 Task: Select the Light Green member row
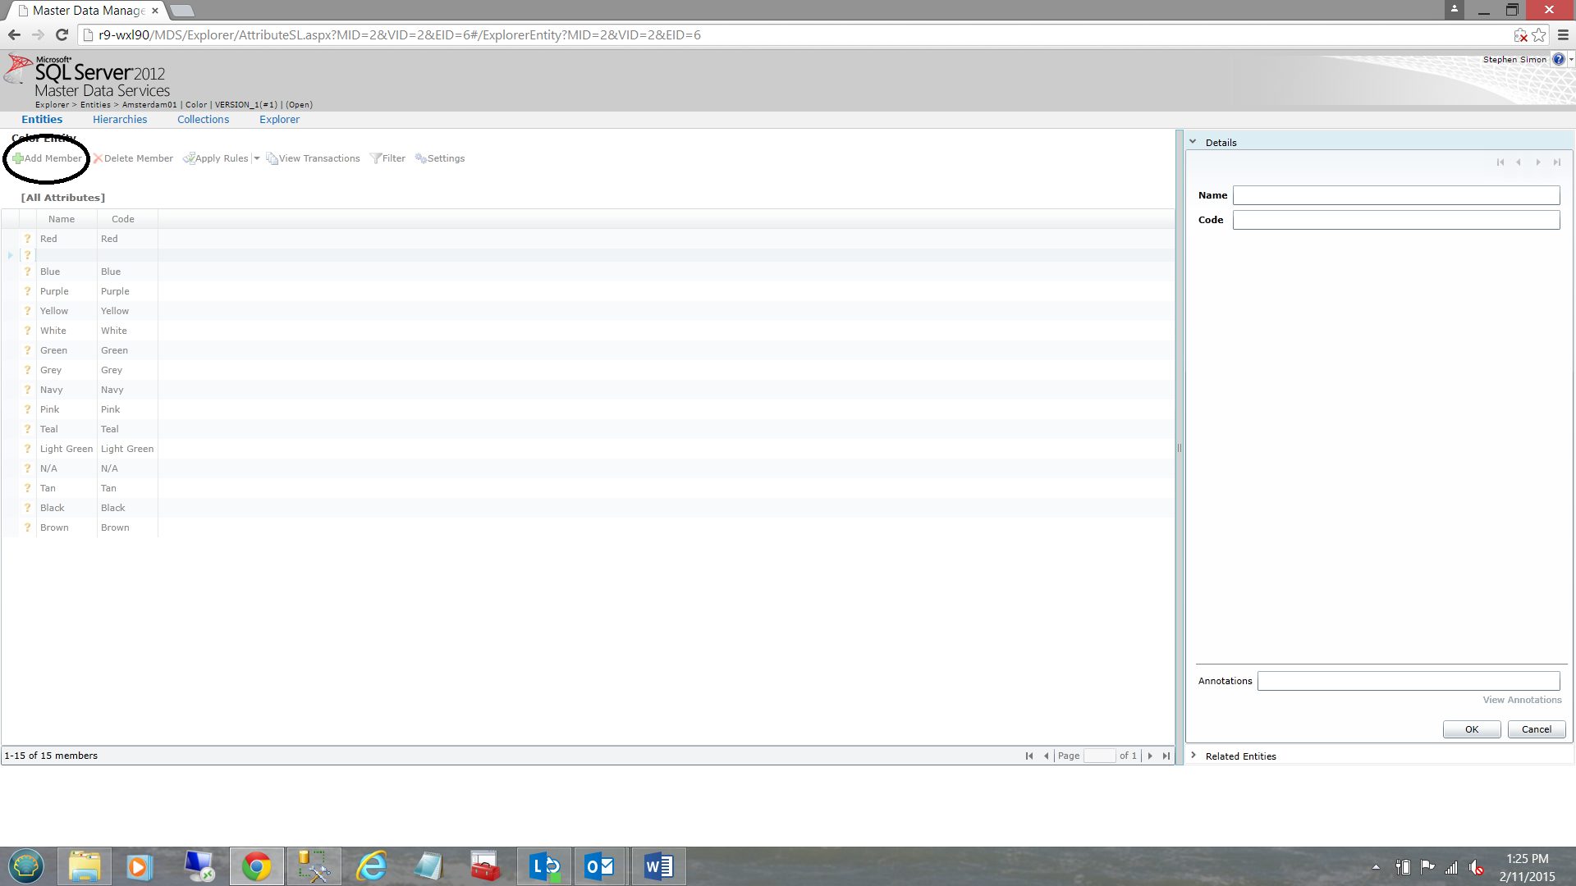66,449
